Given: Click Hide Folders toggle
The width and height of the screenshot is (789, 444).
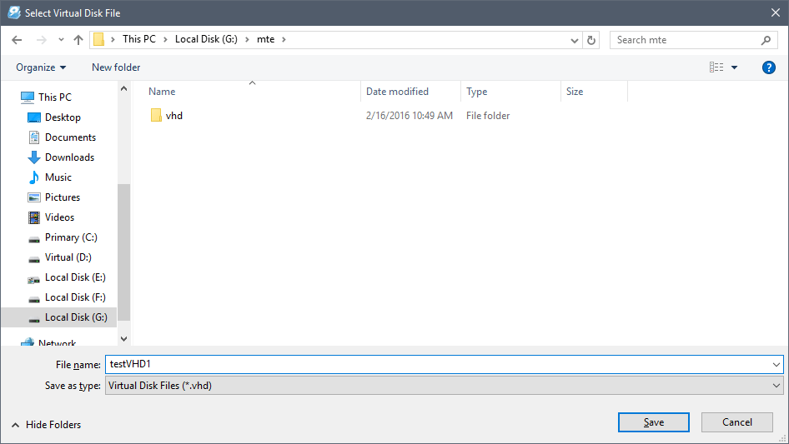Looking at the screenshot, I should coord(47,425).
